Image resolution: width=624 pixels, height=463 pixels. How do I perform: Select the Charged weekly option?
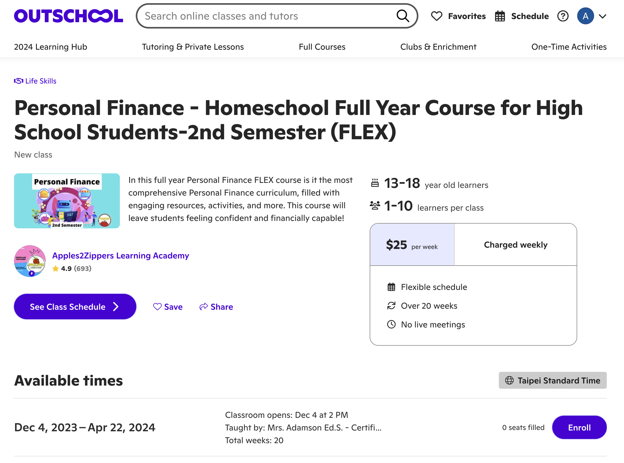[x=516, y=245]
